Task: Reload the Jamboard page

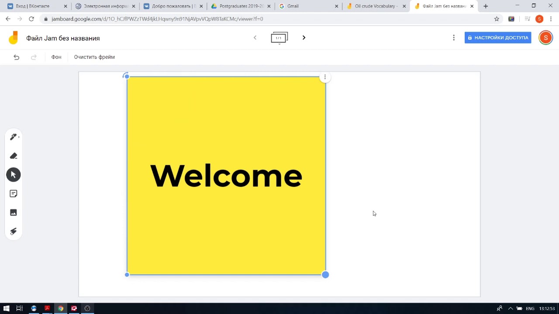Action: coord(31,19)
